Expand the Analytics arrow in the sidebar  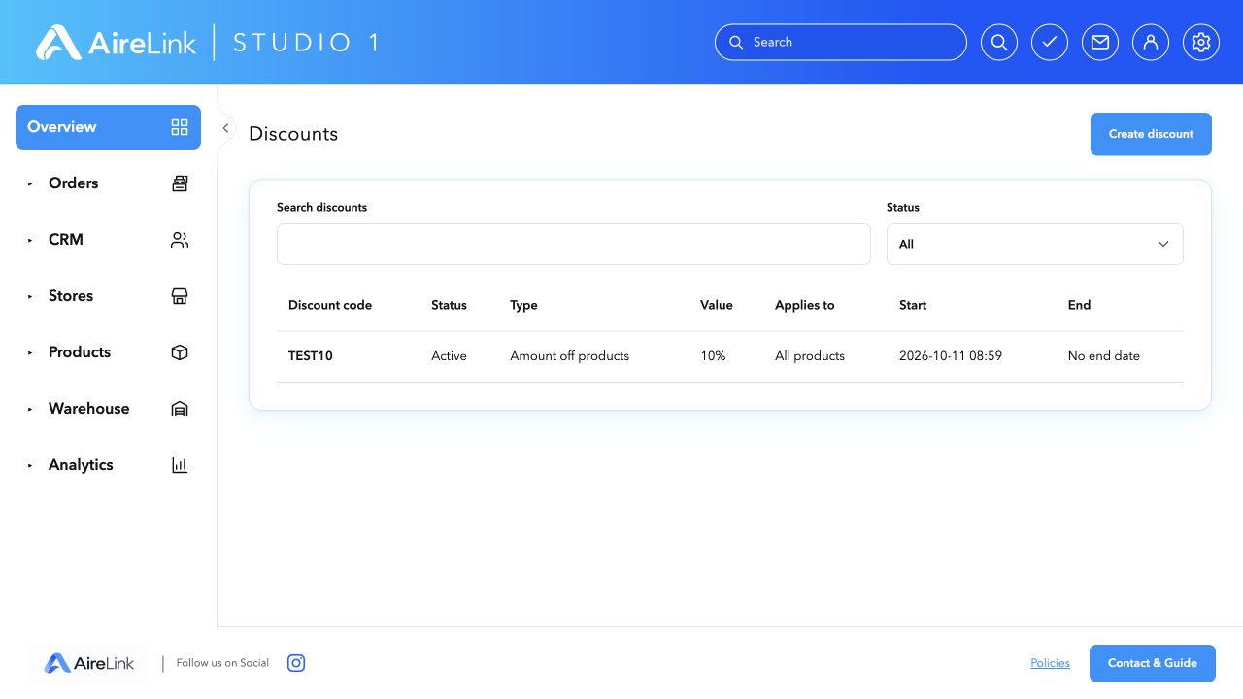pyautogui.click(x=30, y=465)
